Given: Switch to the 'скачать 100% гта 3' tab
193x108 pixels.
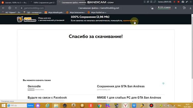Looking at the screenshot, I should pyautogui.click(x=14, y=2).
